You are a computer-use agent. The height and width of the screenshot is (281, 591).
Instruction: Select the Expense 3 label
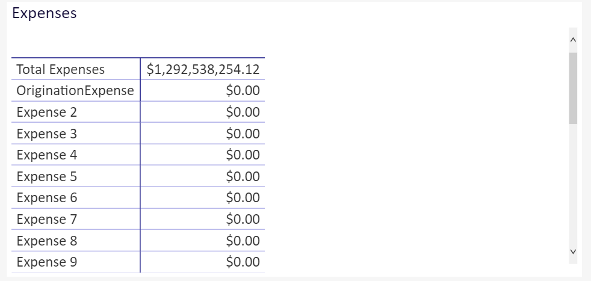point(47,134)
